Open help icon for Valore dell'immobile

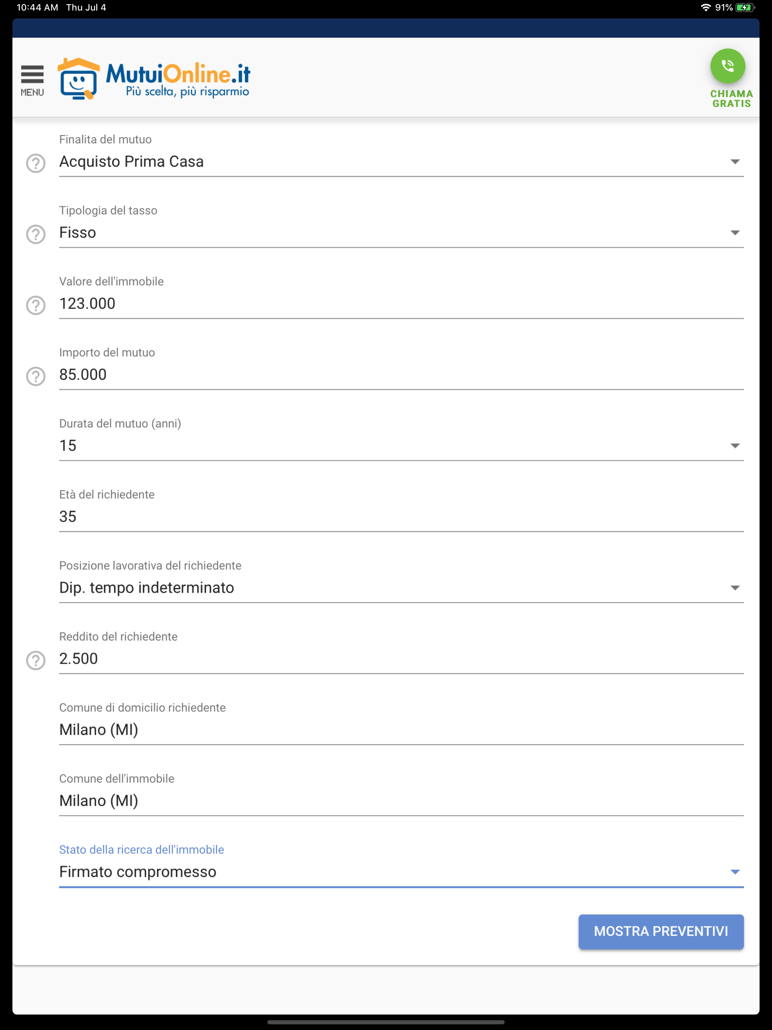click(36, 305)
